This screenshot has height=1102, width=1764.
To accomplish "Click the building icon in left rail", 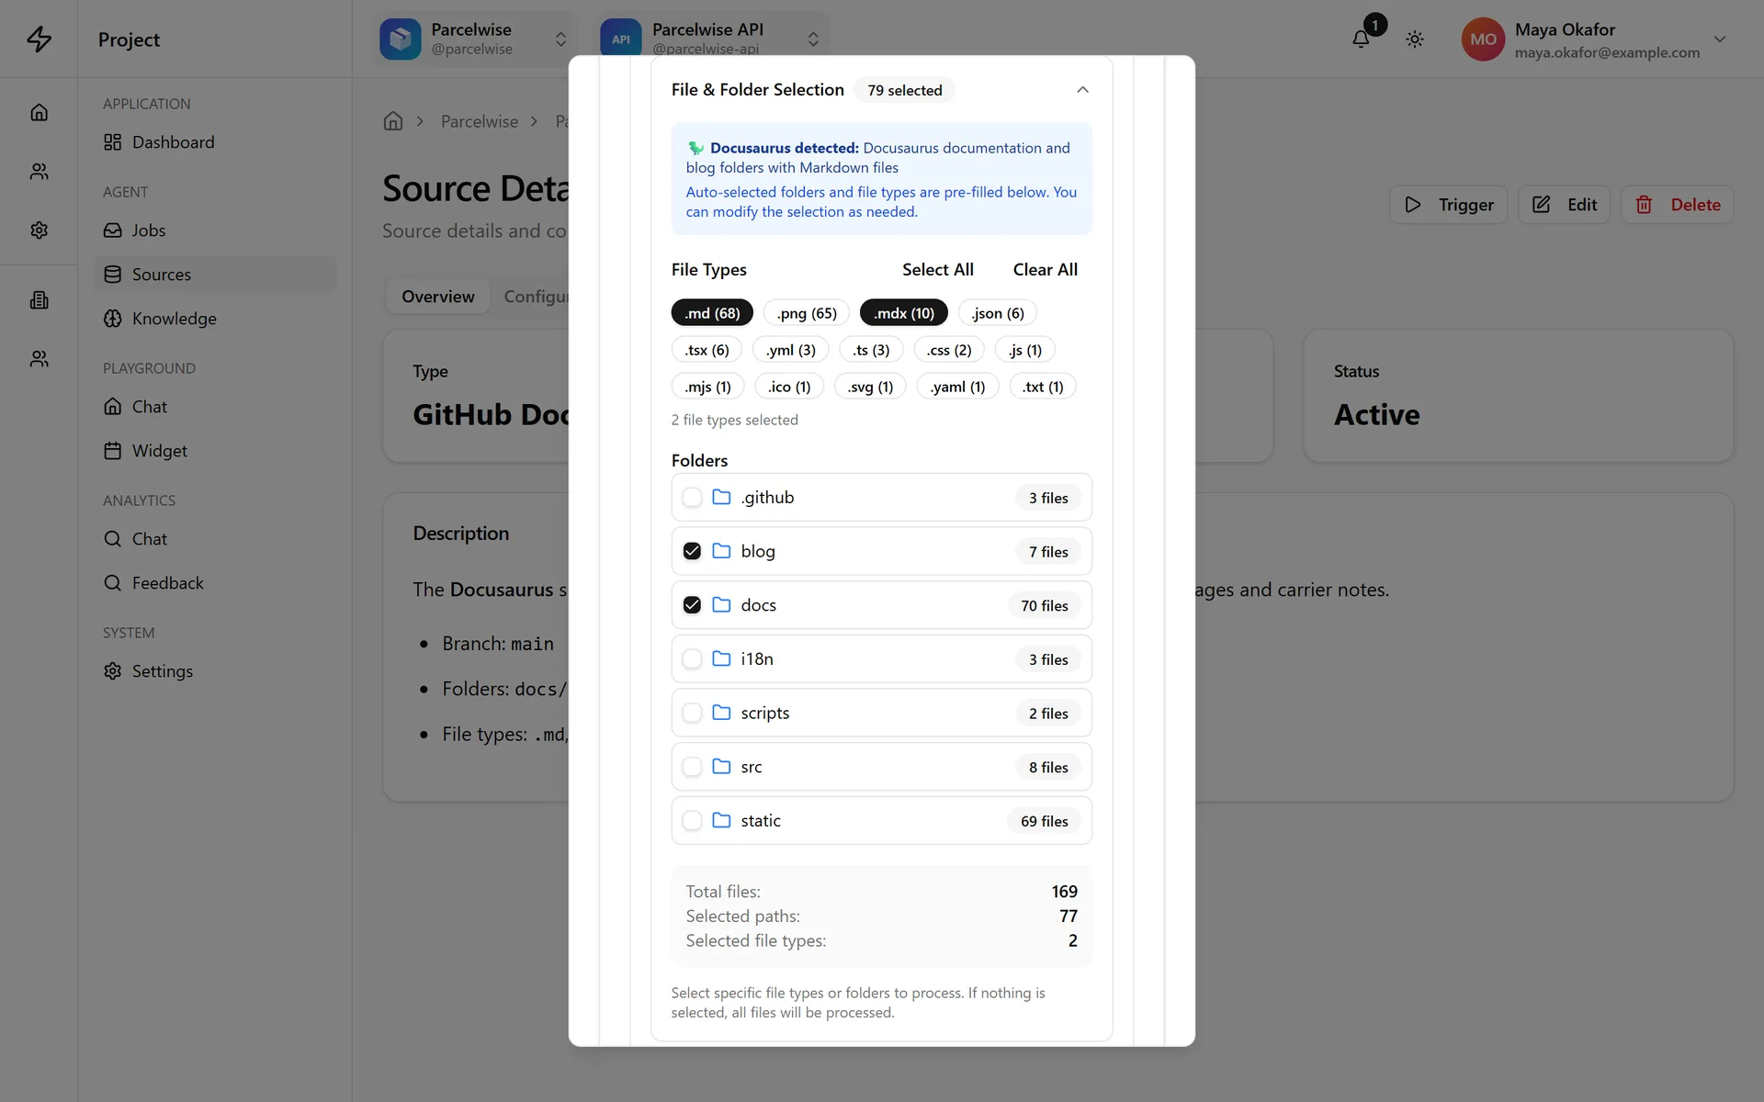I will (39, 300).
